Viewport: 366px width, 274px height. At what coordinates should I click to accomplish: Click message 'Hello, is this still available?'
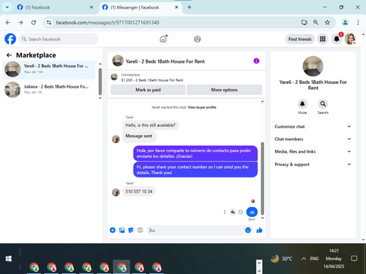tap(150, 125)
